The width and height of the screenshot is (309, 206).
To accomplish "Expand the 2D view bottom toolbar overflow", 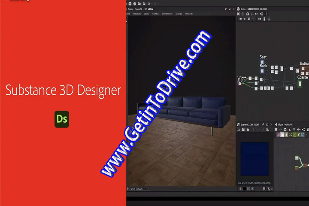I will pos(272,189).
